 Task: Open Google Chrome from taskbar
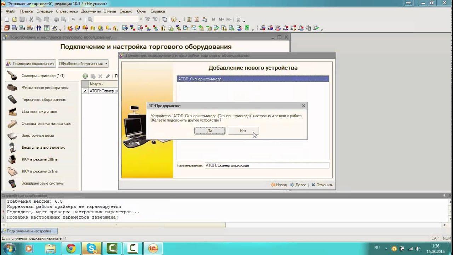click(x=71, y=249)
